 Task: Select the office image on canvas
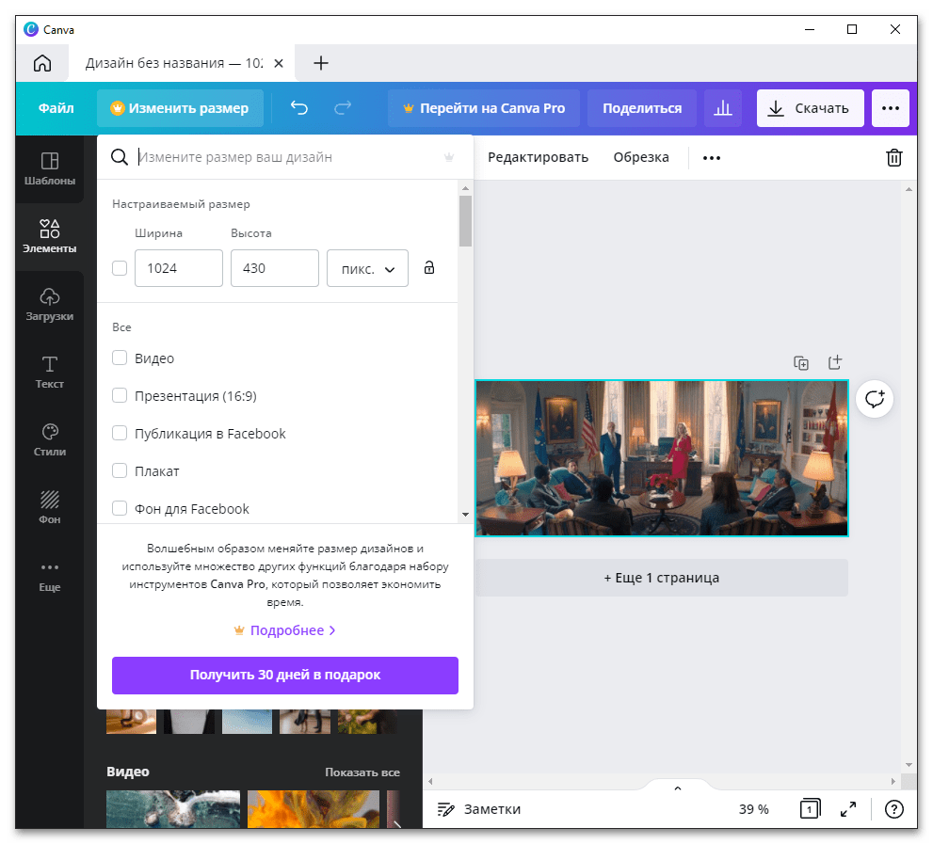pyautogui.click(x=662, y=458)
